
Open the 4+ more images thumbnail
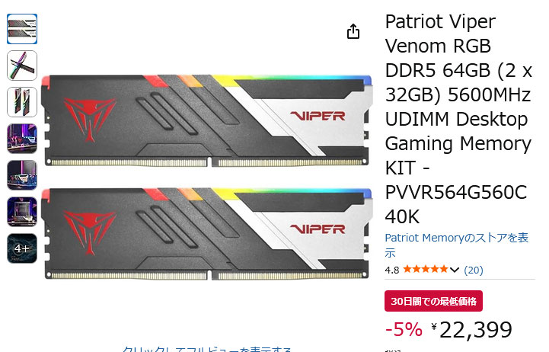coord(22,248)
